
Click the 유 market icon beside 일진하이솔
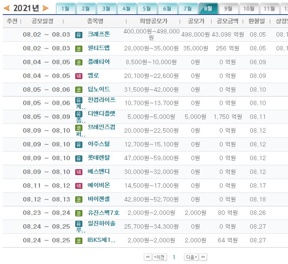tap(79, 224)
